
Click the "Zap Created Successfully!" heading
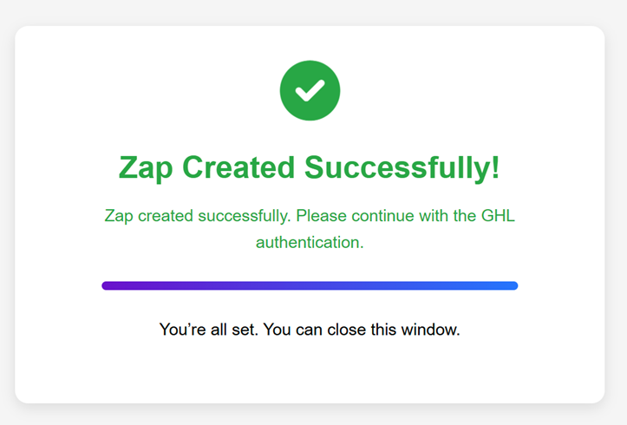pyautogui.click(x=310, y=167)
